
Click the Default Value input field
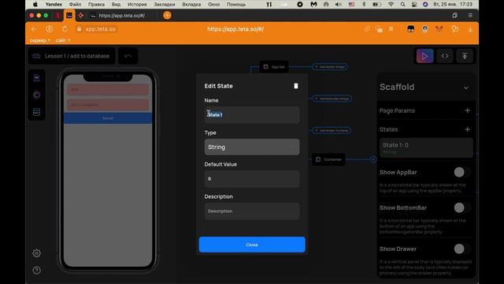pyautogui.click(x=252, y=179)
